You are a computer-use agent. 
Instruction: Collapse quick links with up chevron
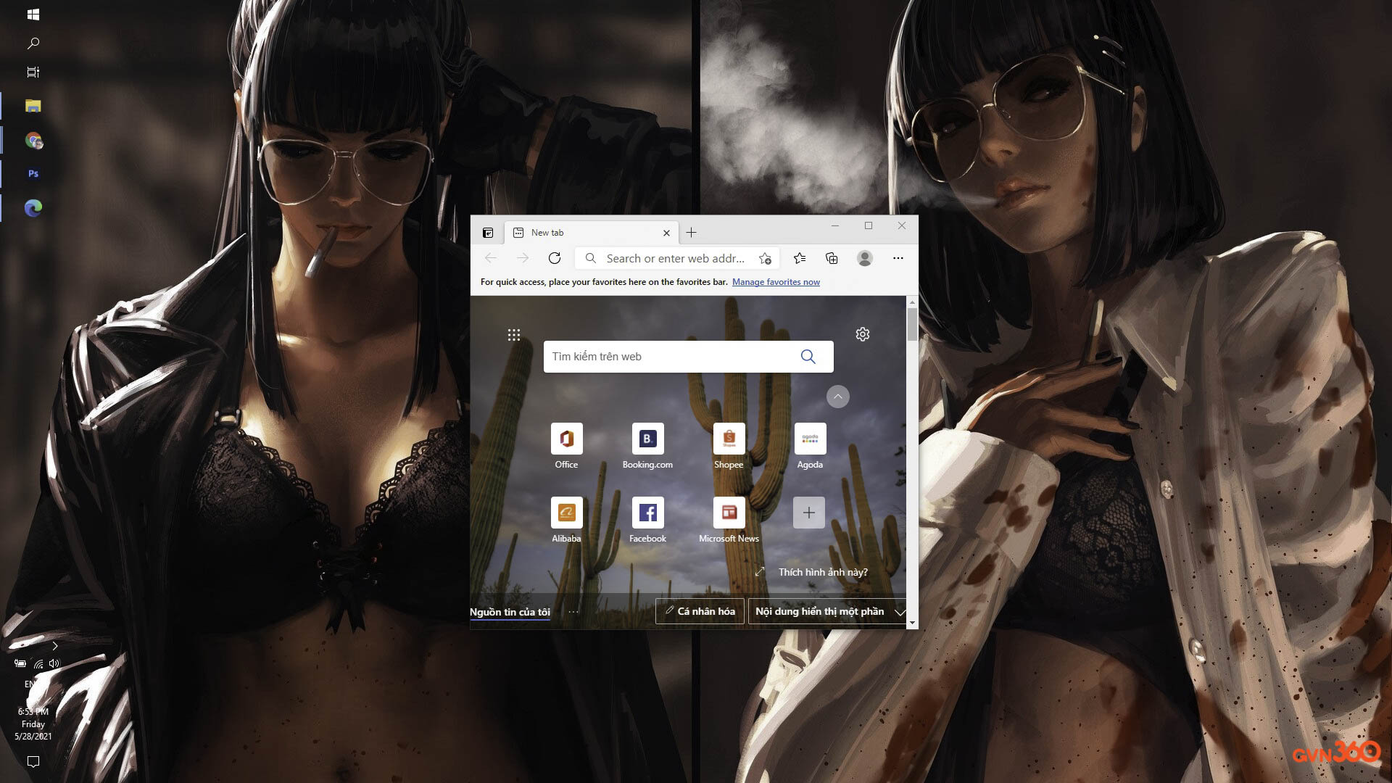[x=838, y=397]
